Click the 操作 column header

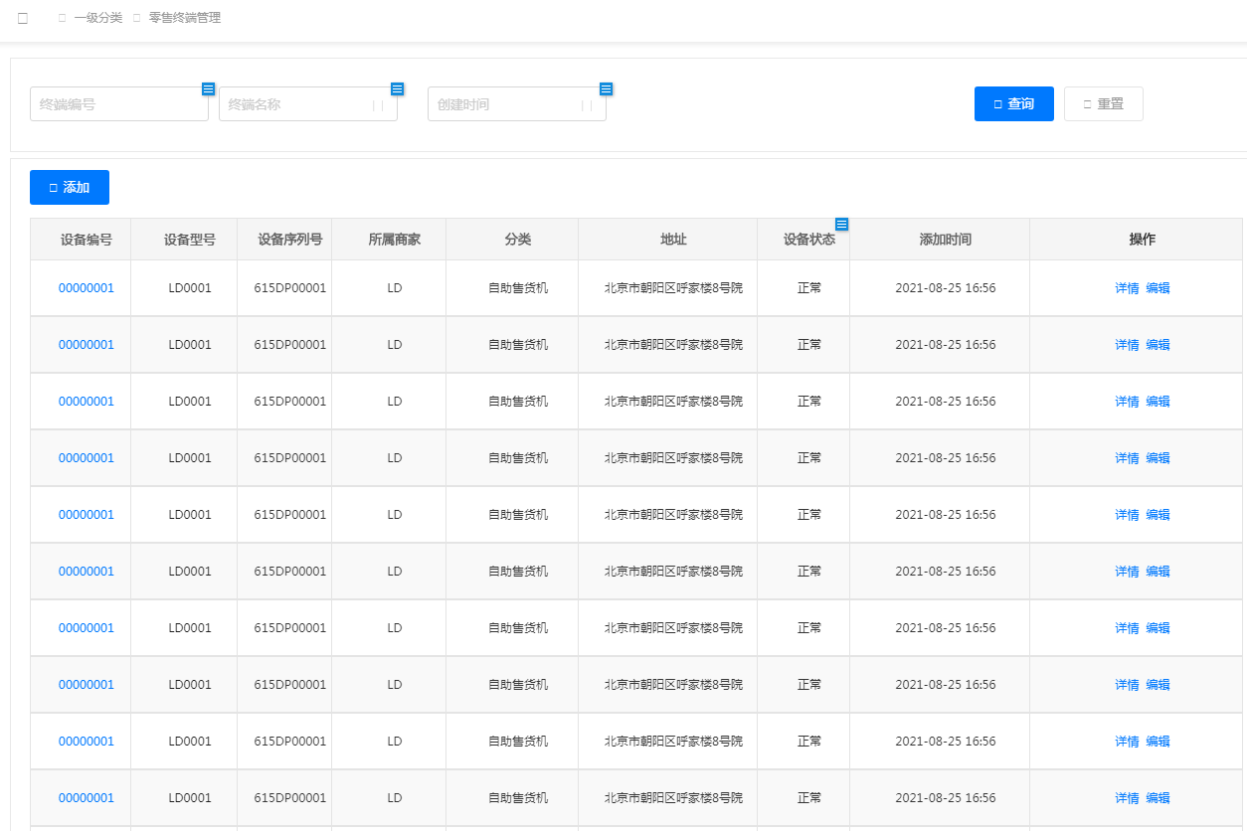tap(1143, 240)
